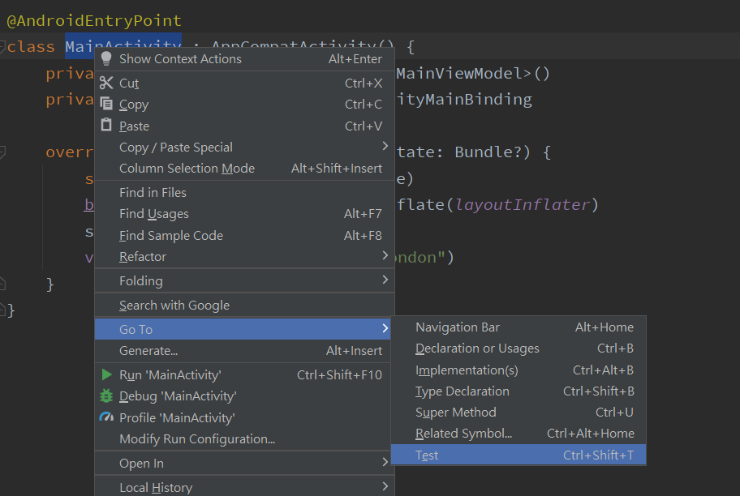Click Search with Google

coord(174,306)
